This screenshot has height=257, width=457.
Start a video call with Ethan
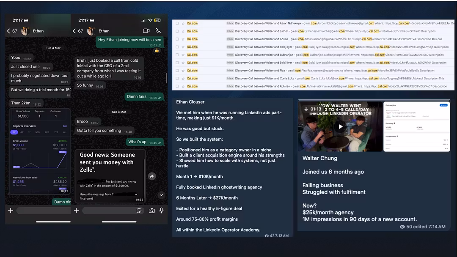(146, 31)
